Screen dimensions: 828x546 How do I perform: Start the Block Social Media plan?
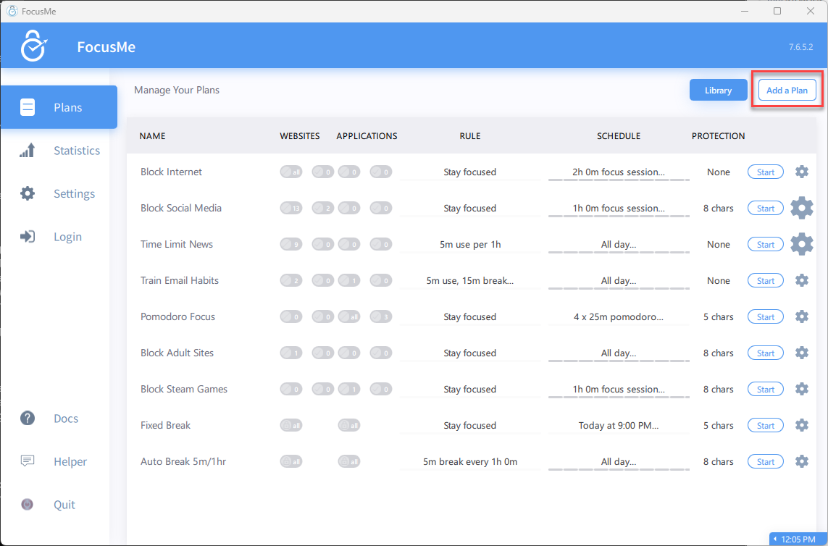(x=765, y=208)
